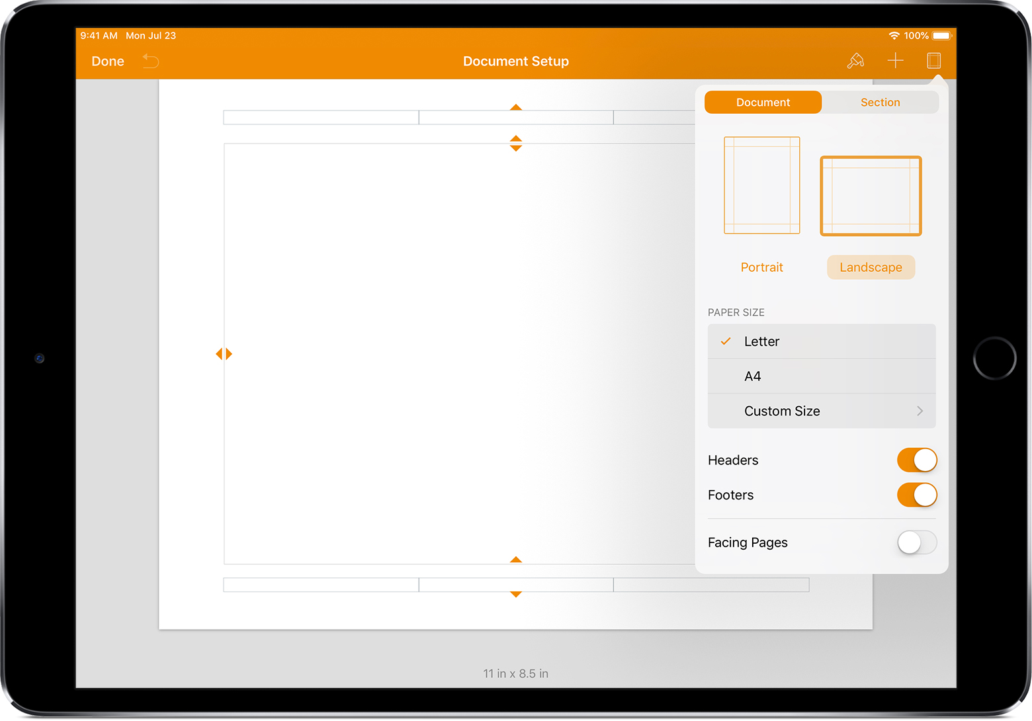Tap the Done button
The width and height of the screenshot is (1032, 721).
coord(108,62)
